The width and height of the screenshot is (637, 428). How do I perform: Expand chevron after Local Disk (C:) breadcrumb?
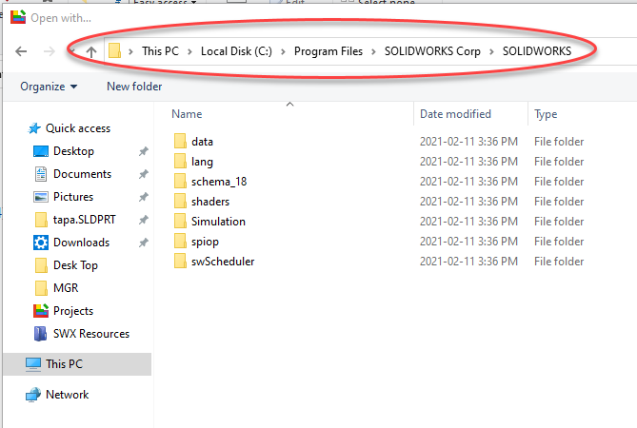point(283,51)
